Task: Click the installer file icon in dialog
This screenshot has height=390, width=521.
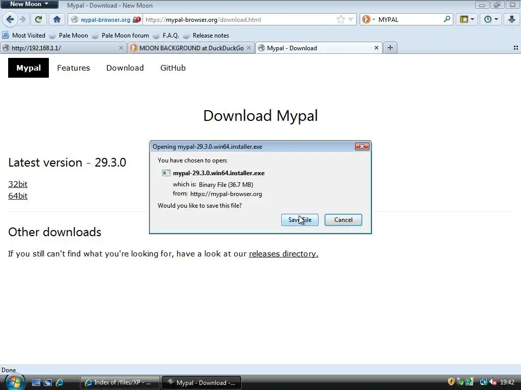Action: [166, 173]
